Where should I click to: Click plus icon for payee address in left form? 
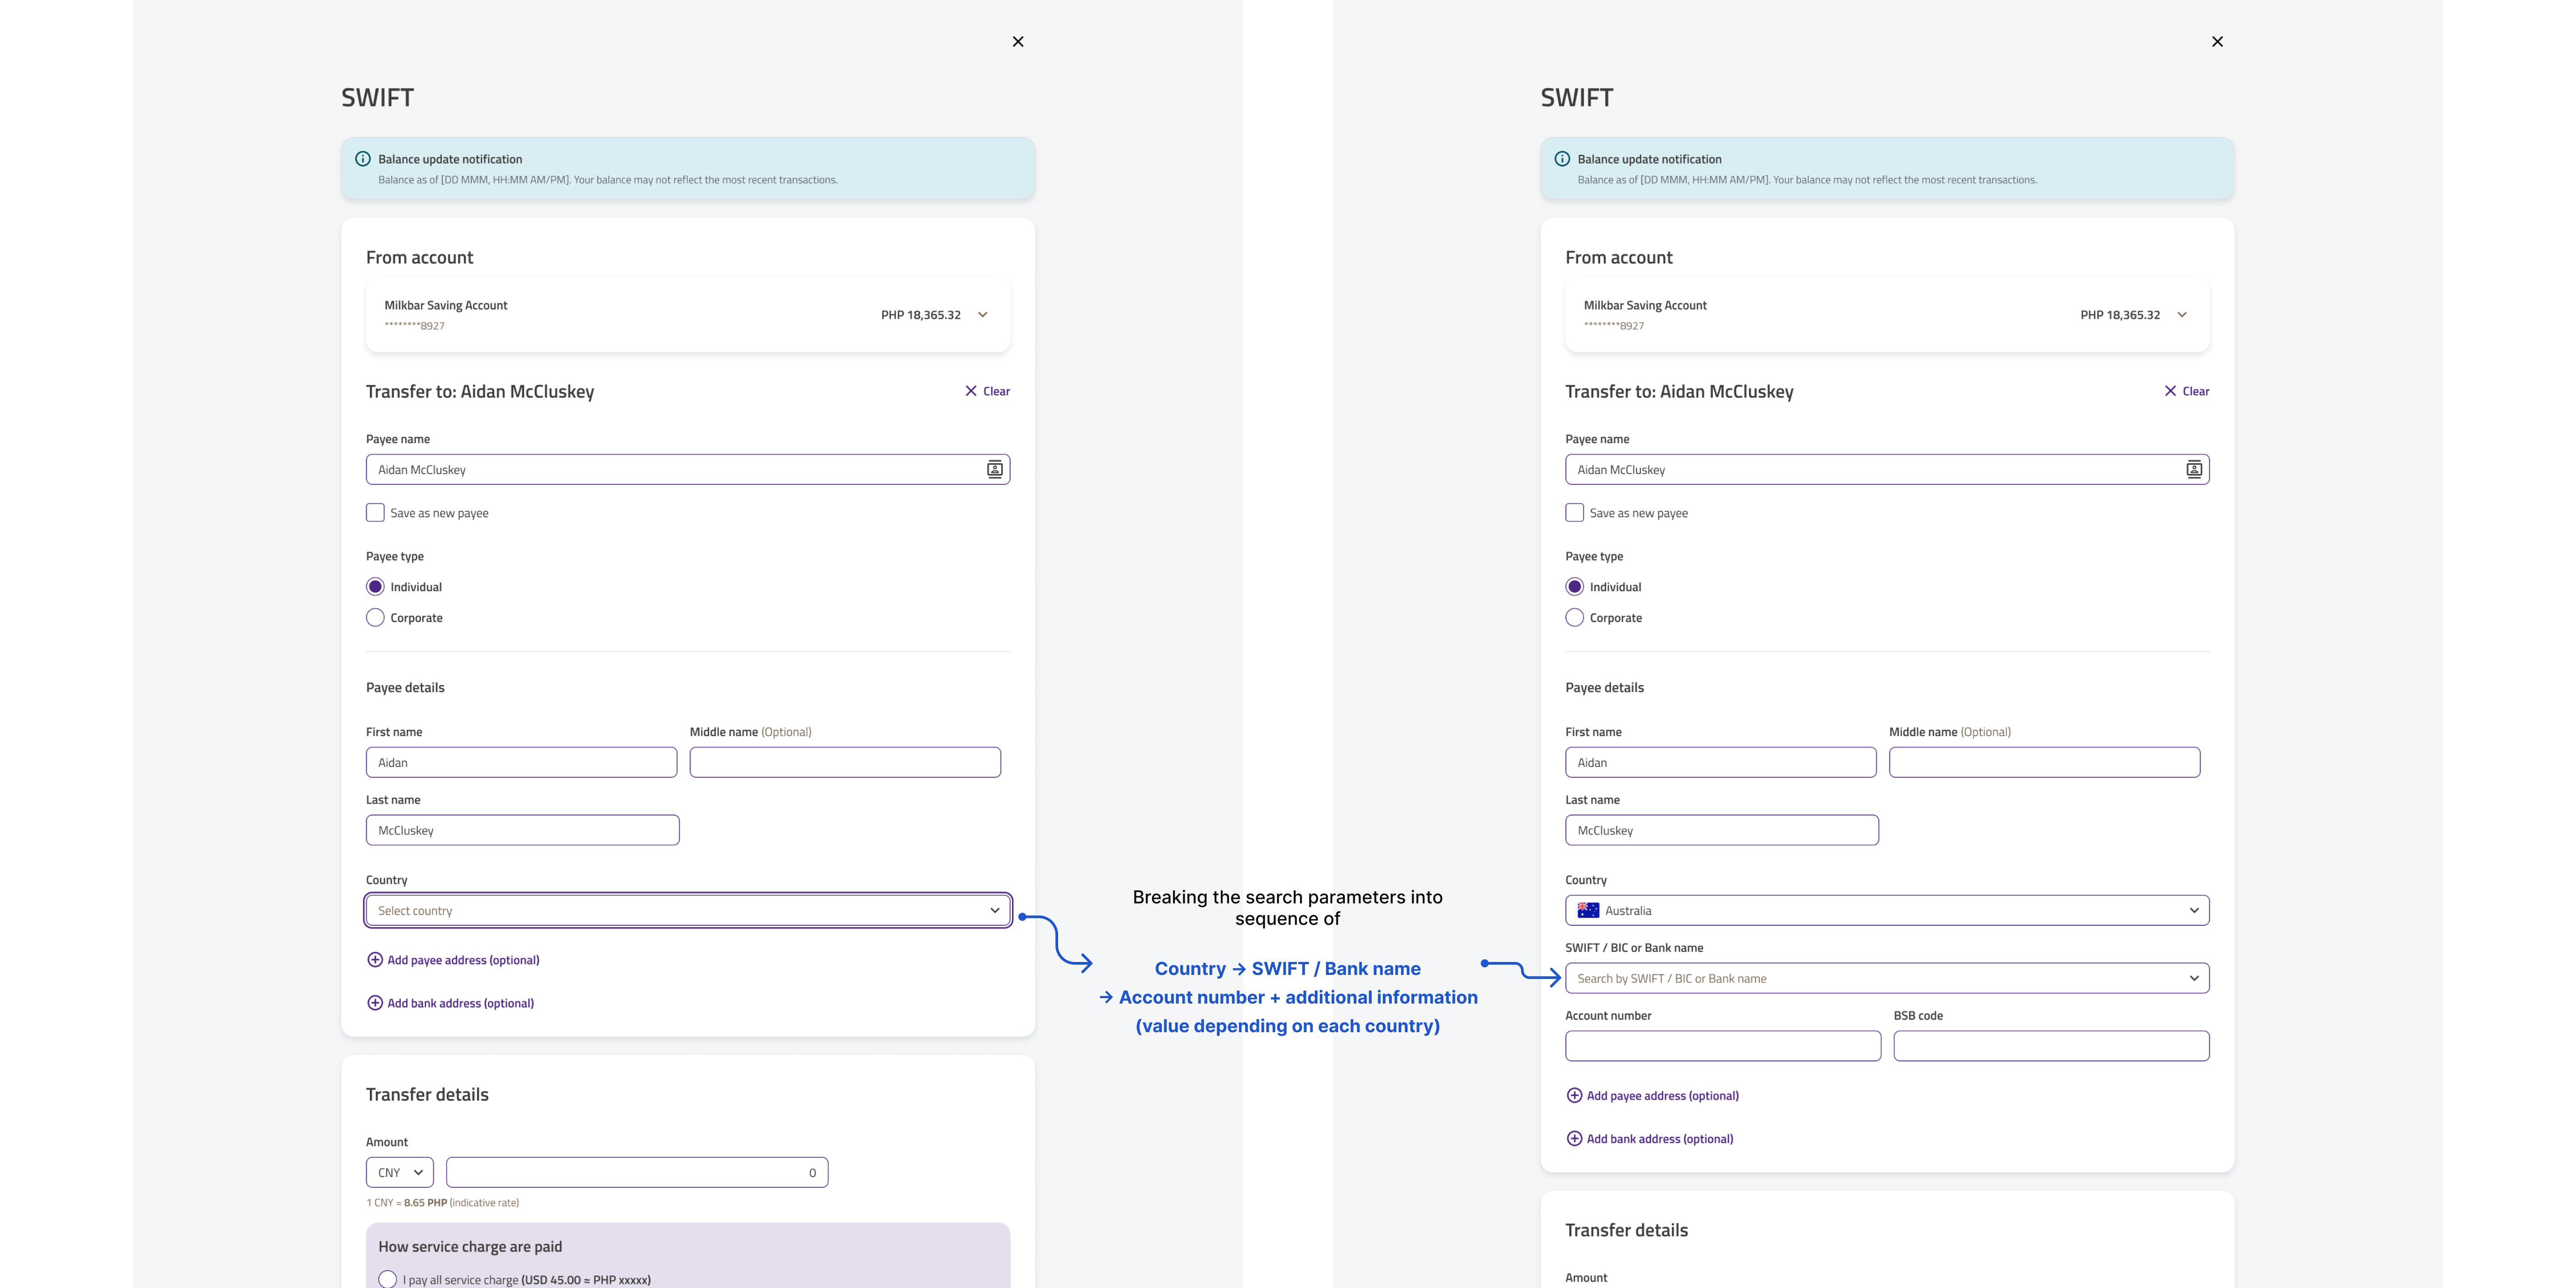tap(375, 960)
